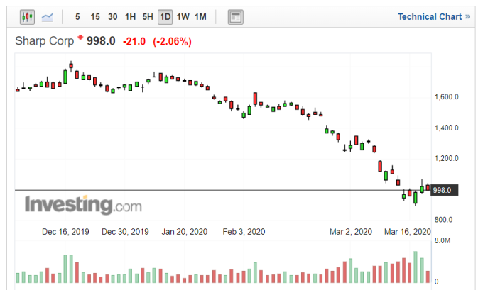Viewport: 483px width, 290px height.
Task: Click the Mar 16, 2020 date label
Action: 407,232
